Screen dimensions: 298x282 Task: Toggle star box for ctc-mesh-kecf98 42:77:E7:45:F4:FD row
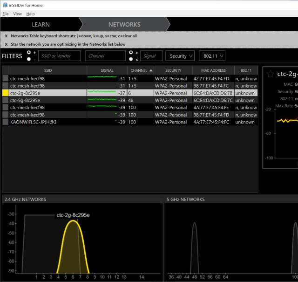(6, 78)
